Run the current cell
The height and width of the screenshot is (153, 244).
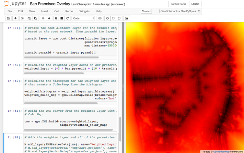56,19
